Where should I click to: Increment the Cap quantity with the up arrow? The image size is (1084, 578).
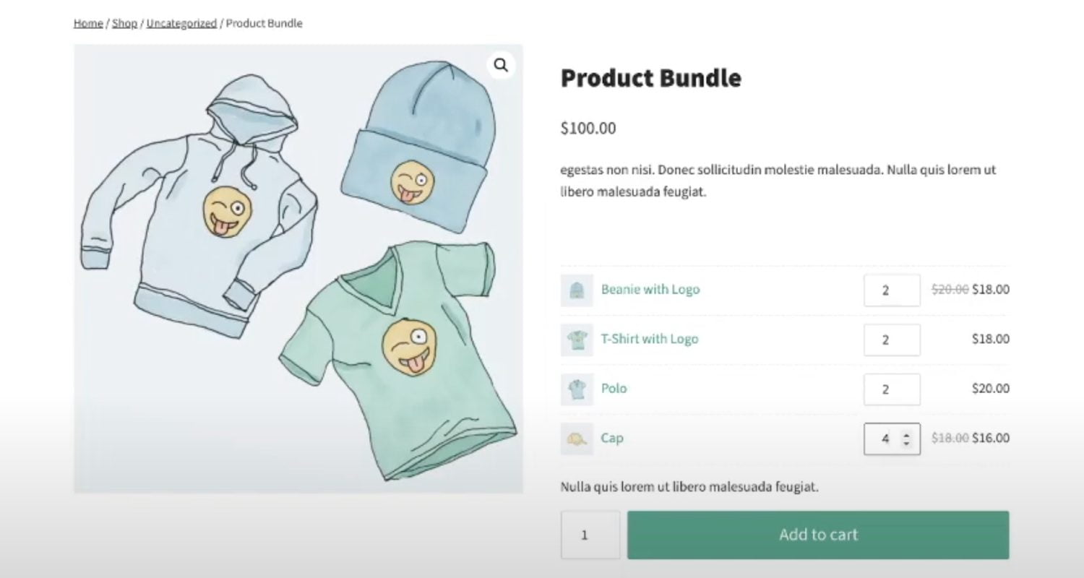point(905,433)
